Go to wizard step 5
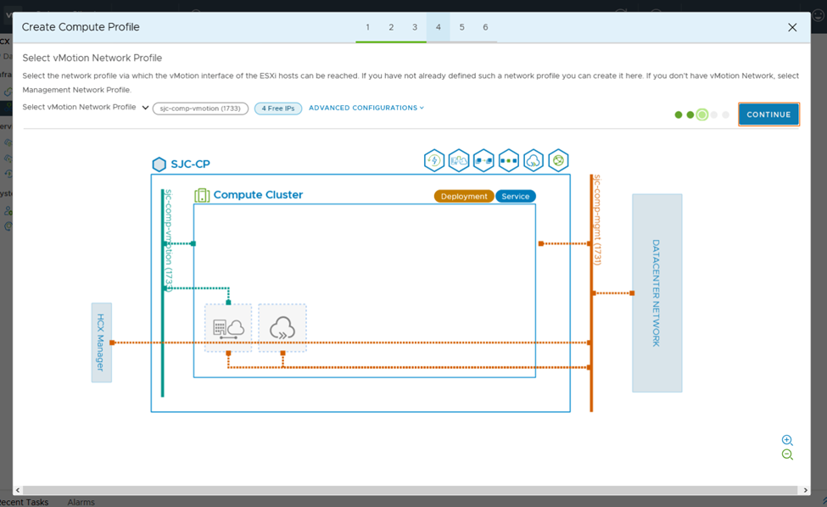827x507 pixels. pos(462,27)
